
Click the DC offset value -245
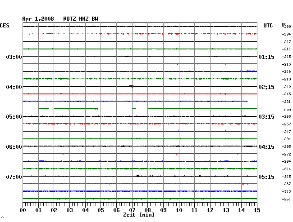(x=286, y=94)
